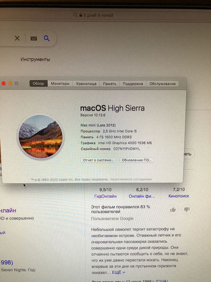Clear search field with X icon

(x=17, y=38)
